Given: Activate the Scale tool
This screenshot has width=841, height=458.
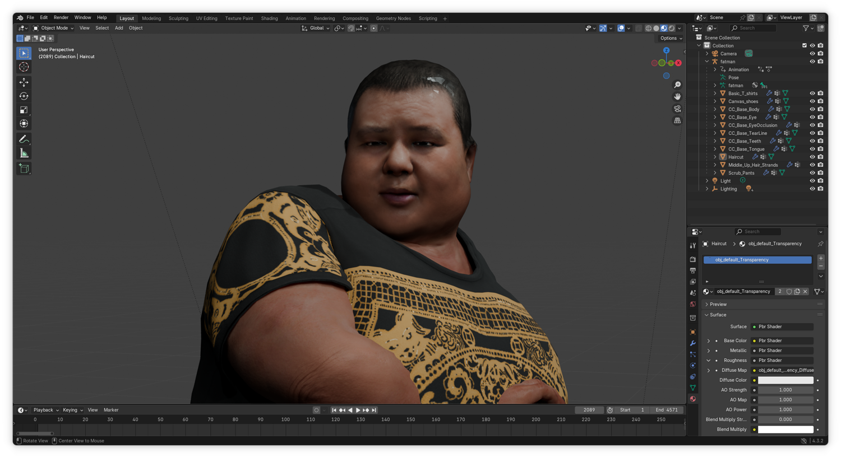Looking at the screenshot, I should click(x=24, y=110).
